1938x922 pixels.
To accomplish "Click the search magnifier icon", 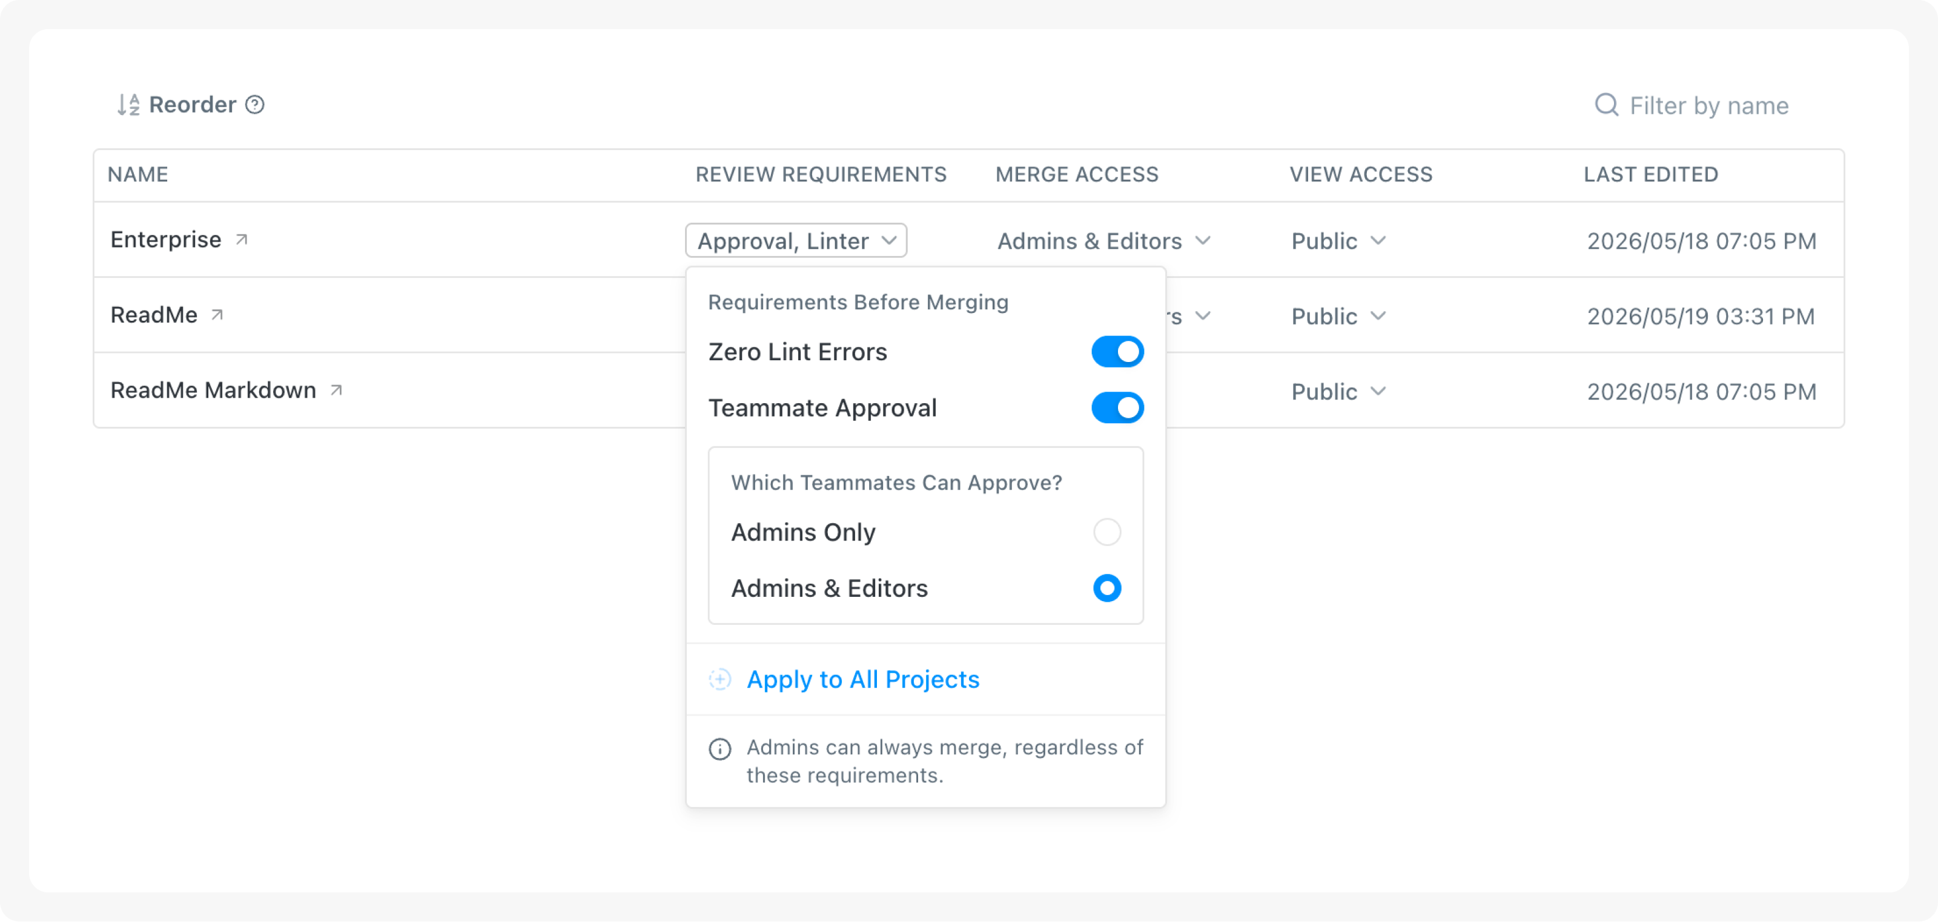I will coord(1606,105).
